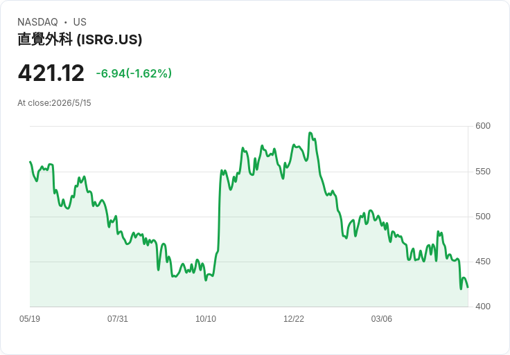510x355 pixels.
Task: Click the 400 price axis label
Action: [483, 307]
